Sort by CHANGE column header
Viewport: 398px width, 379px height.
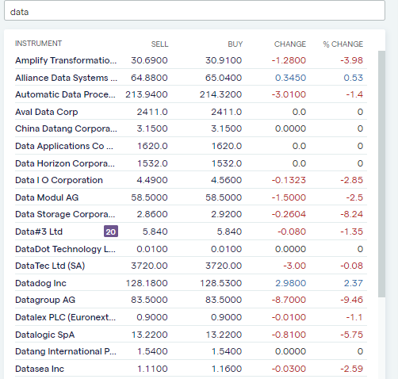[x=290, y=44]
